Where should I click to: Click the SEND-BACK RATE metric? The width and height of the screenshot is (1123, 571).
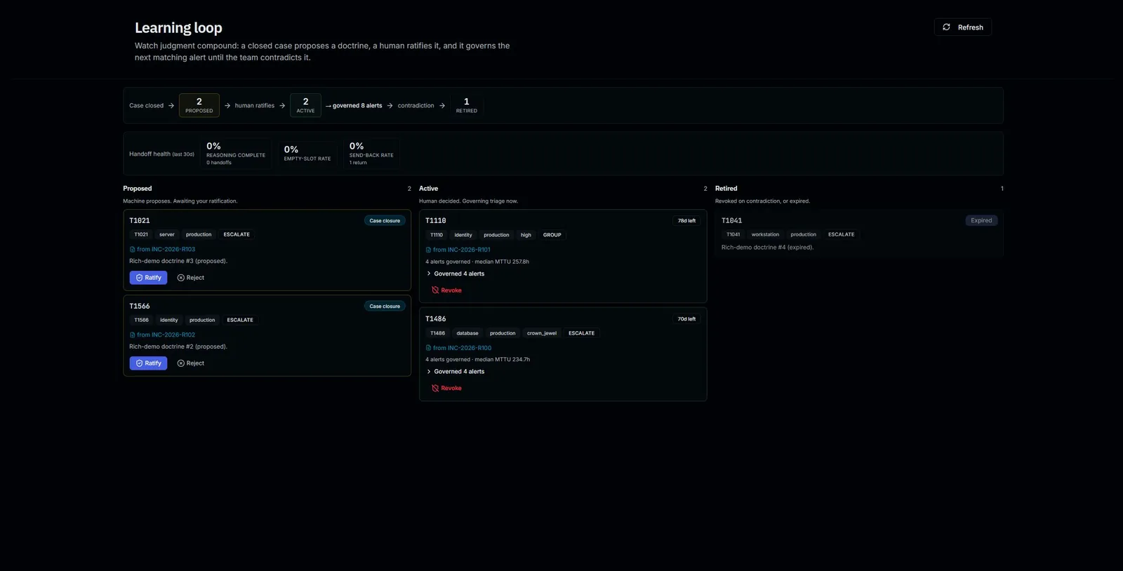click(x=371, y=154)
